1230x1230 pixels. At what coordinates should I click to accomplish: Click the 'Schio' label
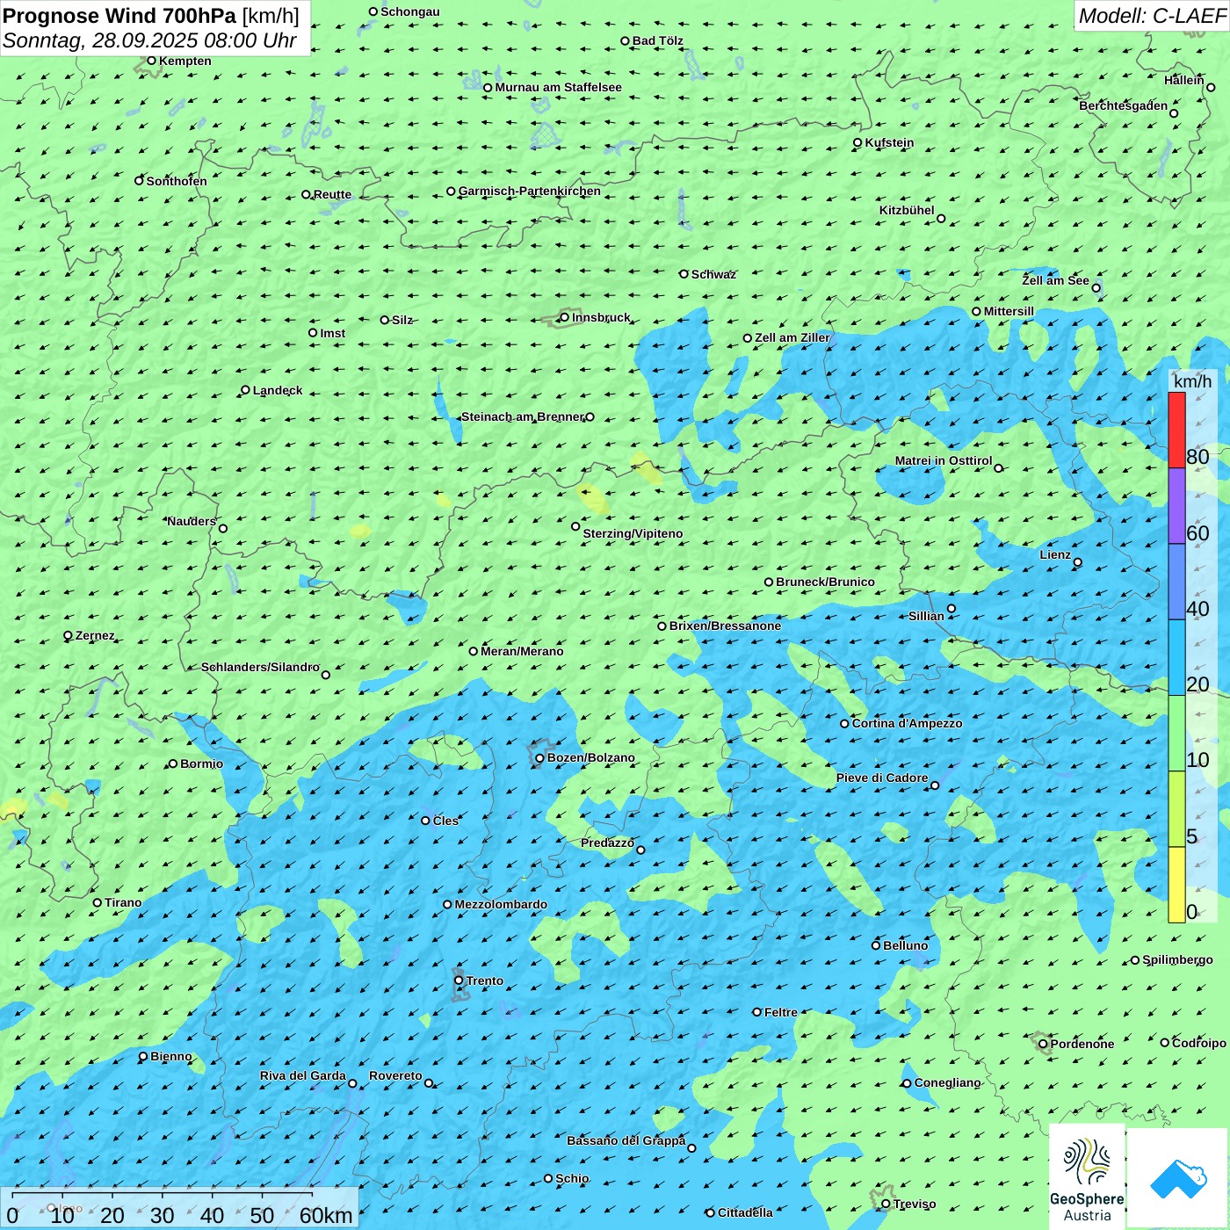pos(572,1178)
